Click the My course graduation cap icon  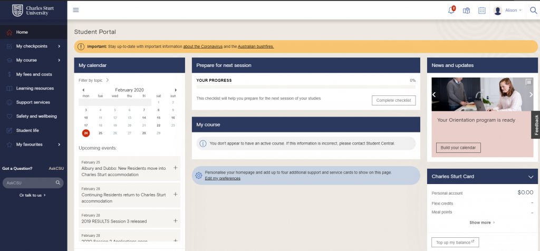[x=9, y=60]
